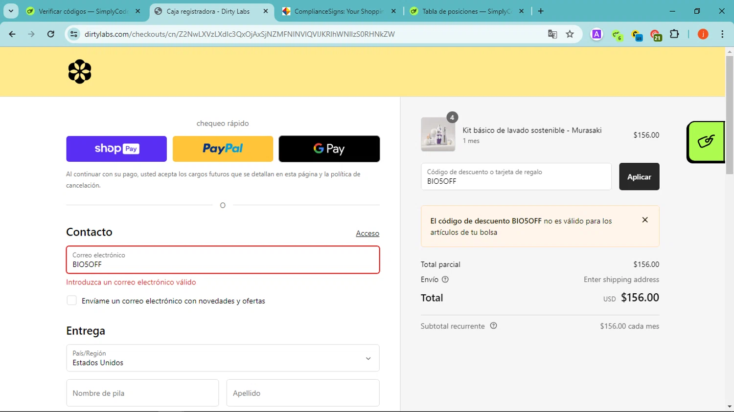The width and height of the screenshot is (734, 412).
Task: Bookmark this page with the star
Action: coord(570,34)
